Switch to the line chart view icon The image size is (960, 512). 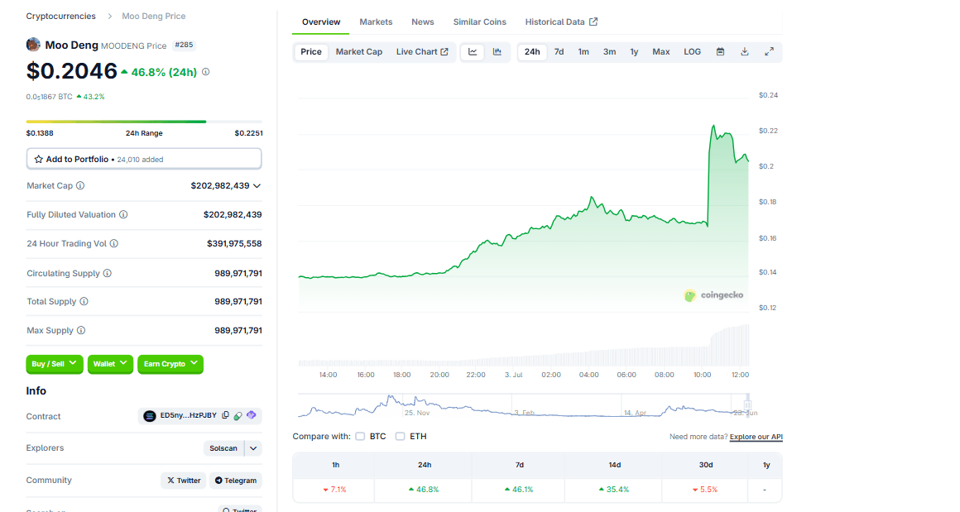(x=473, y=52)
